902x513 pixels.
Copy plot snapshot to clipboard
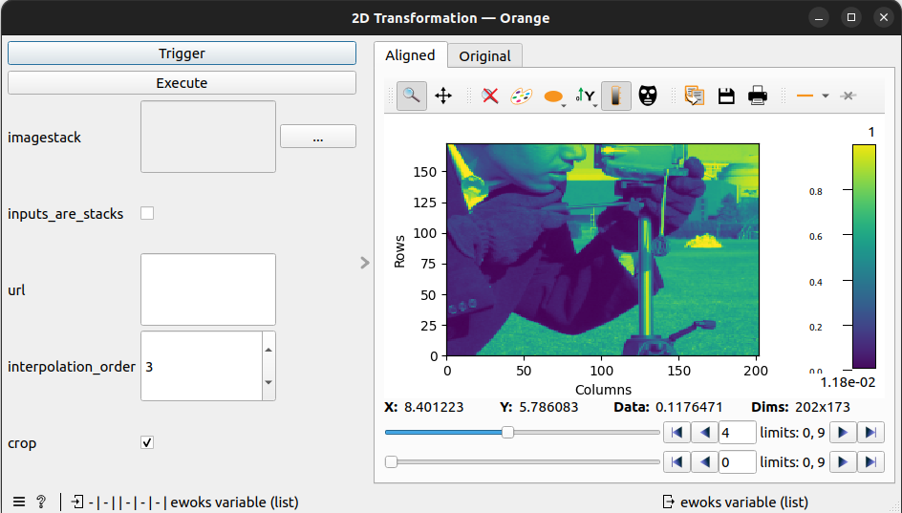(695, 96)
